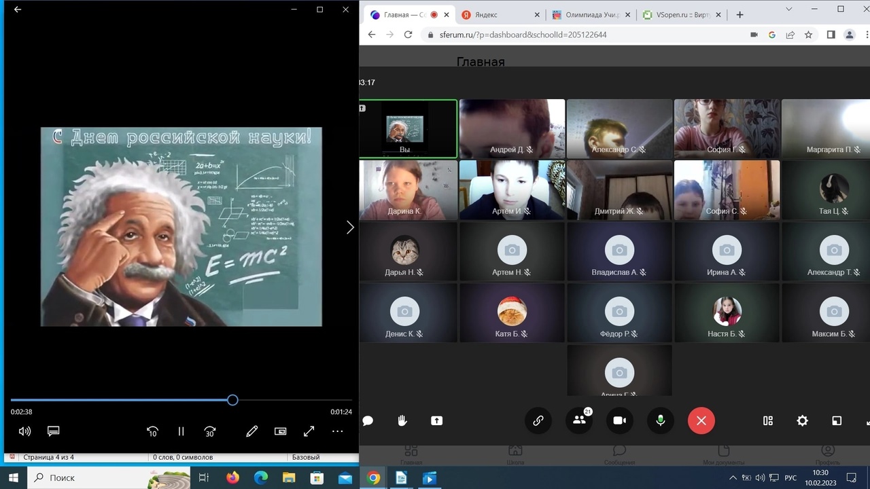Open Chrome tab search dropdown

(x=789, y=10)
